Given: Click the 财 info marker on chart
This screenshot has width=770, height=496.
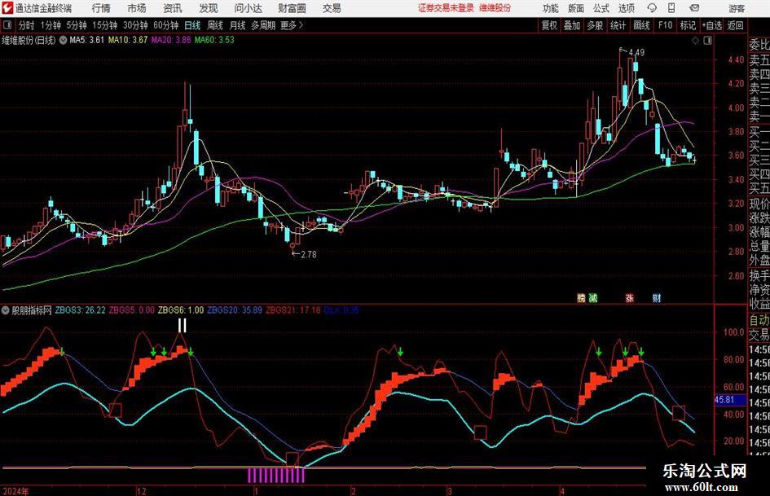Looking at the screenshot, I should [x=657, y=297].
